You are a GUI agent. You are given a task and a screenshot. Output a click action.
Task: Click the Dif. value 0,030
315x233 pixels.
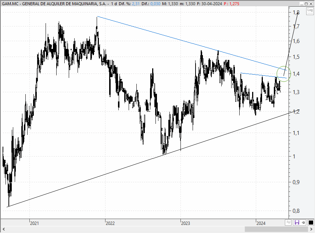pos(155,4)
